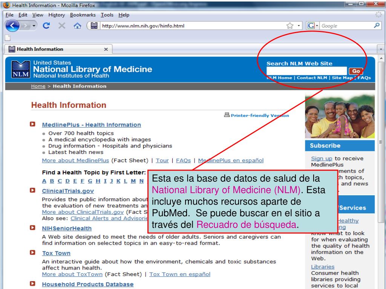Open the View menu
The height and width of the screenshot is (289, 386).
[x=38, y=15]
